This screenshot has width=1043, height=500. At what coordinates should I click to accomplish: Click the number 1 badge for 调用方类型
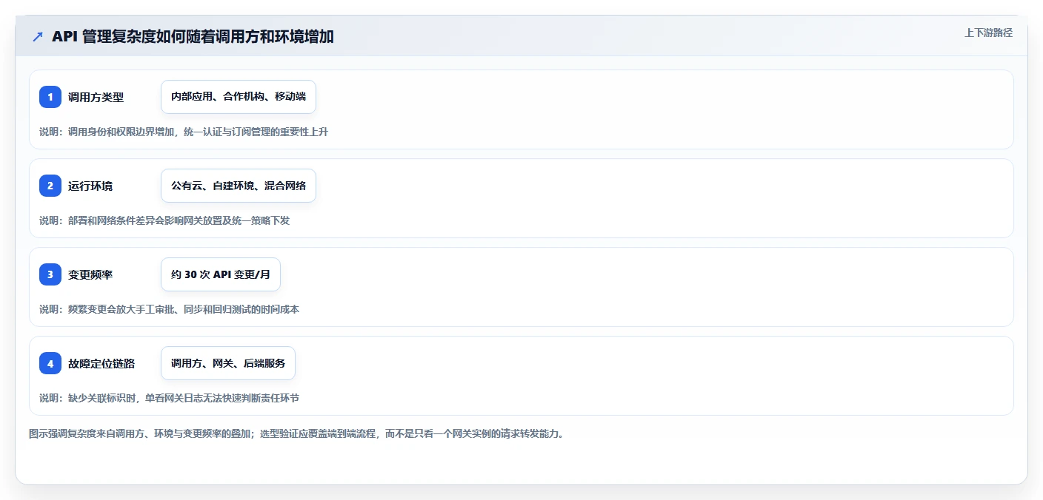[50, 97]
